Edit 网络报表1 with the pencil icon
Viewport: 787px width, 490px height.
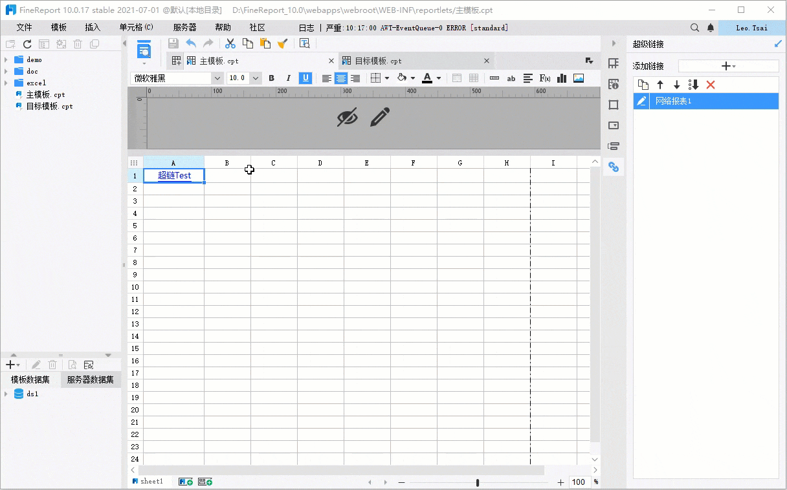coord(641,101)
